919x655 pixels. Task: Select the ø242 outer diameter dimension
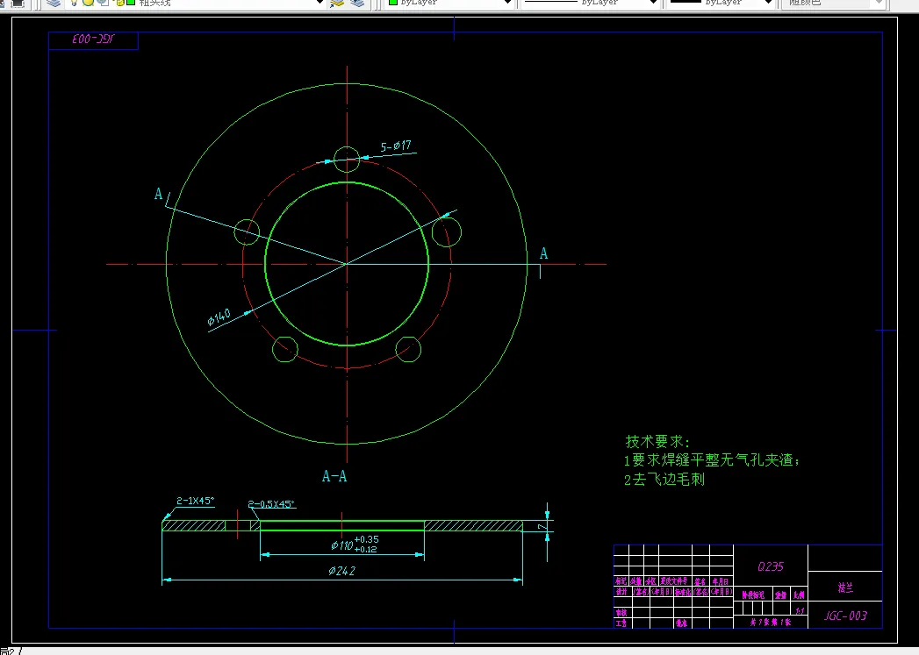(341, 571)
